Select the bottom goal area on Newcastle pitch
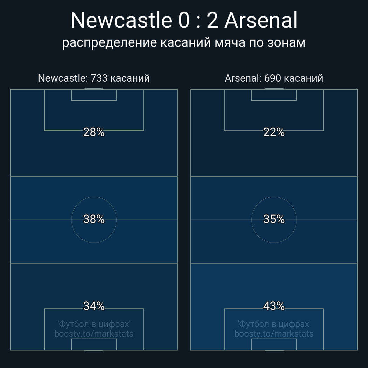The image size is (368, 368). 94,344
